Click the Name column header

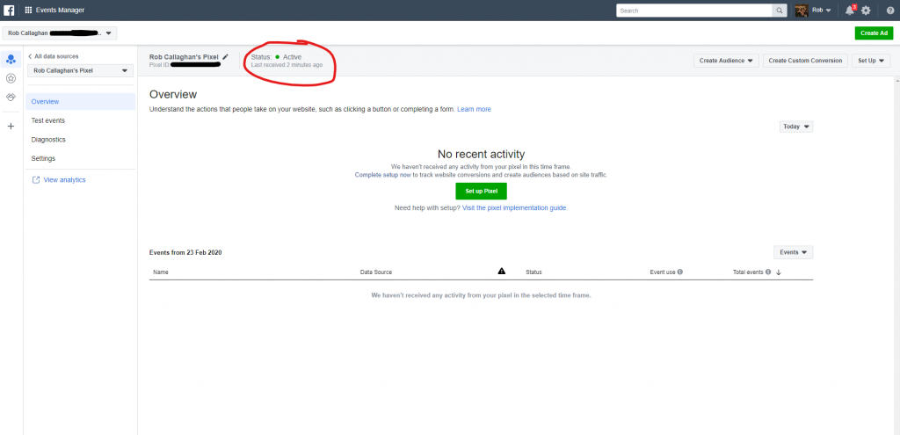tap(161, 272)
